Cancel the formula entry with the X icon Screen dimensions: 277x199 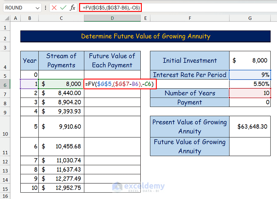point(54,8)
